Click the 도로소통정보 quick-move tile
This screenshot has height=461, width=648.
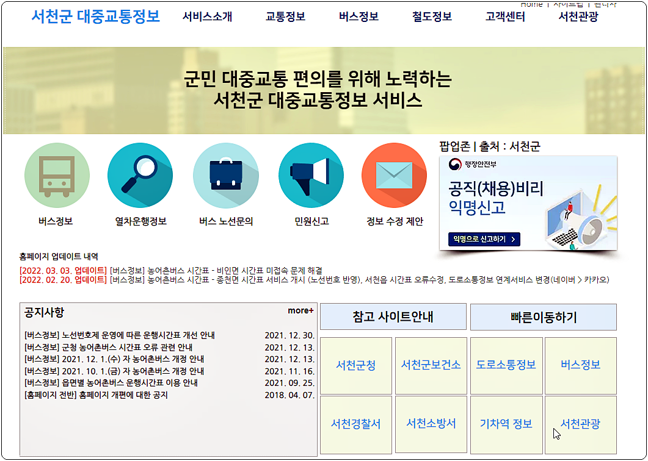pyautogui.click(x=506, y=366)
